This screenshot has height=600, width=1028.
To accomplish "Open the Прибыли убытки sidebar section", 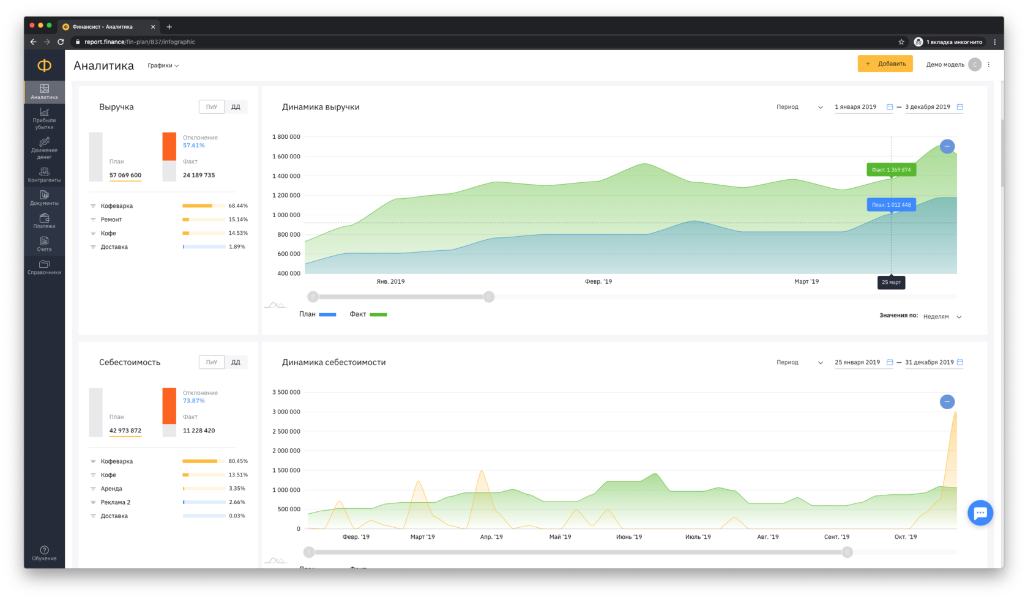I will pyautogui.click(x=44, y=118).
